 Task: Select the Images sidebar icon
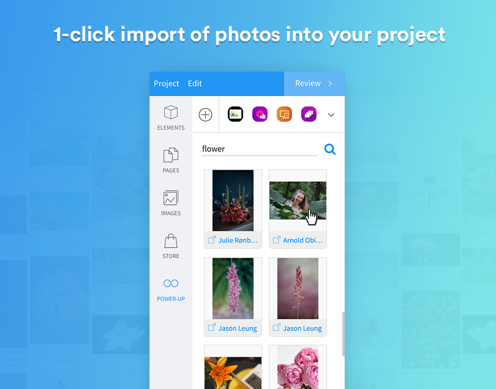coord(171,198)
